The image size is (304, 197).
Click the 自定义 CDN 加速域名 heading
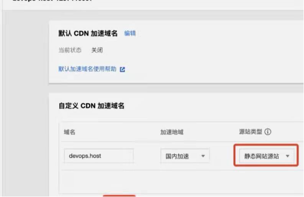coord(91,106)
